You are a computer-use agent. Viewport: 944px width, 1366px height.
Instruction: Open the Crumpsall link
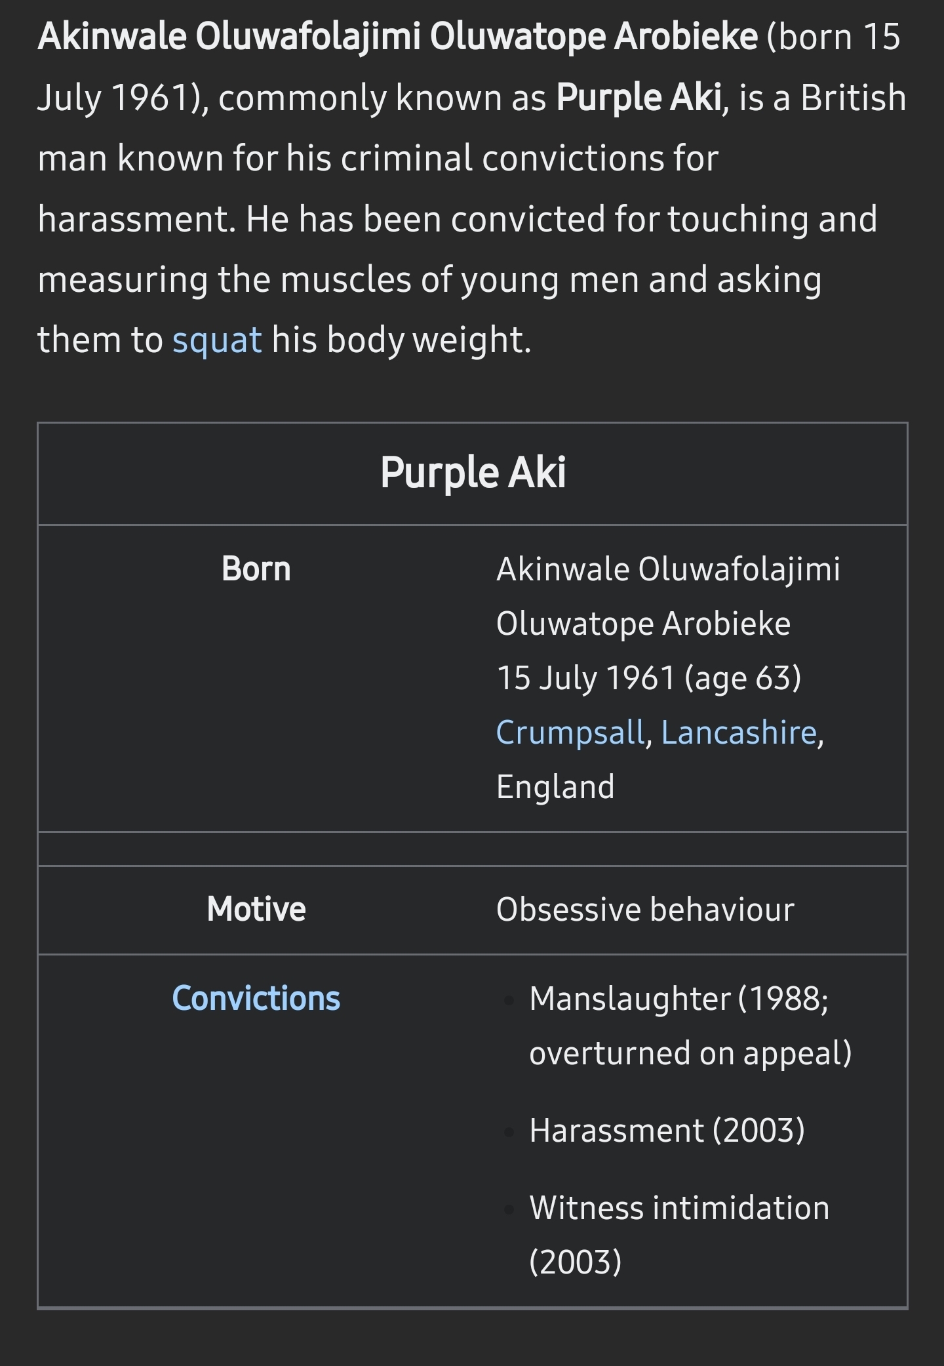570,733
